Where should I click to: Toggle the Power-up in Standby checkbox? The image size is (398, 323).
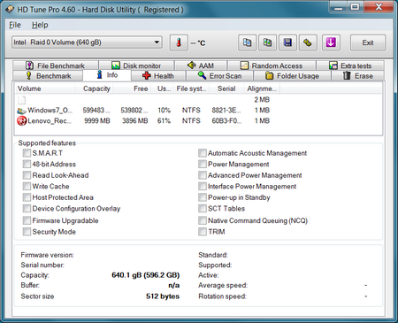(203, 197)
